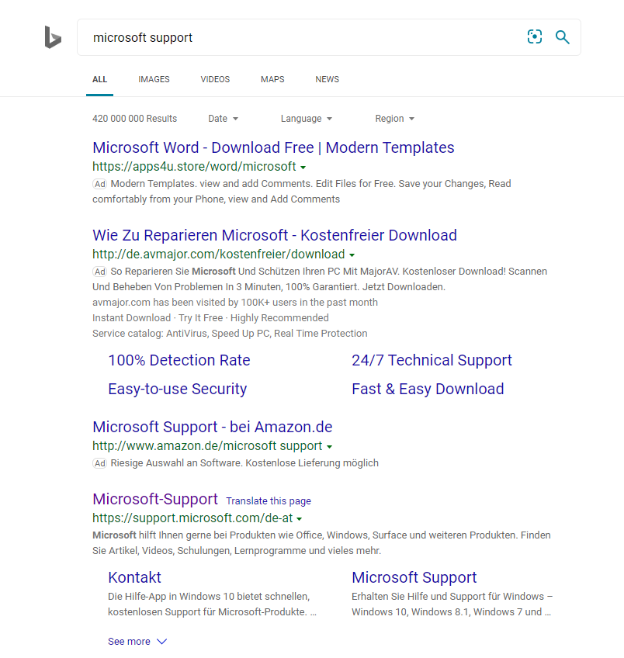This screenshot has height=658, width=624.
Task: Click the magnifying glass search icon
Action: 563,37
